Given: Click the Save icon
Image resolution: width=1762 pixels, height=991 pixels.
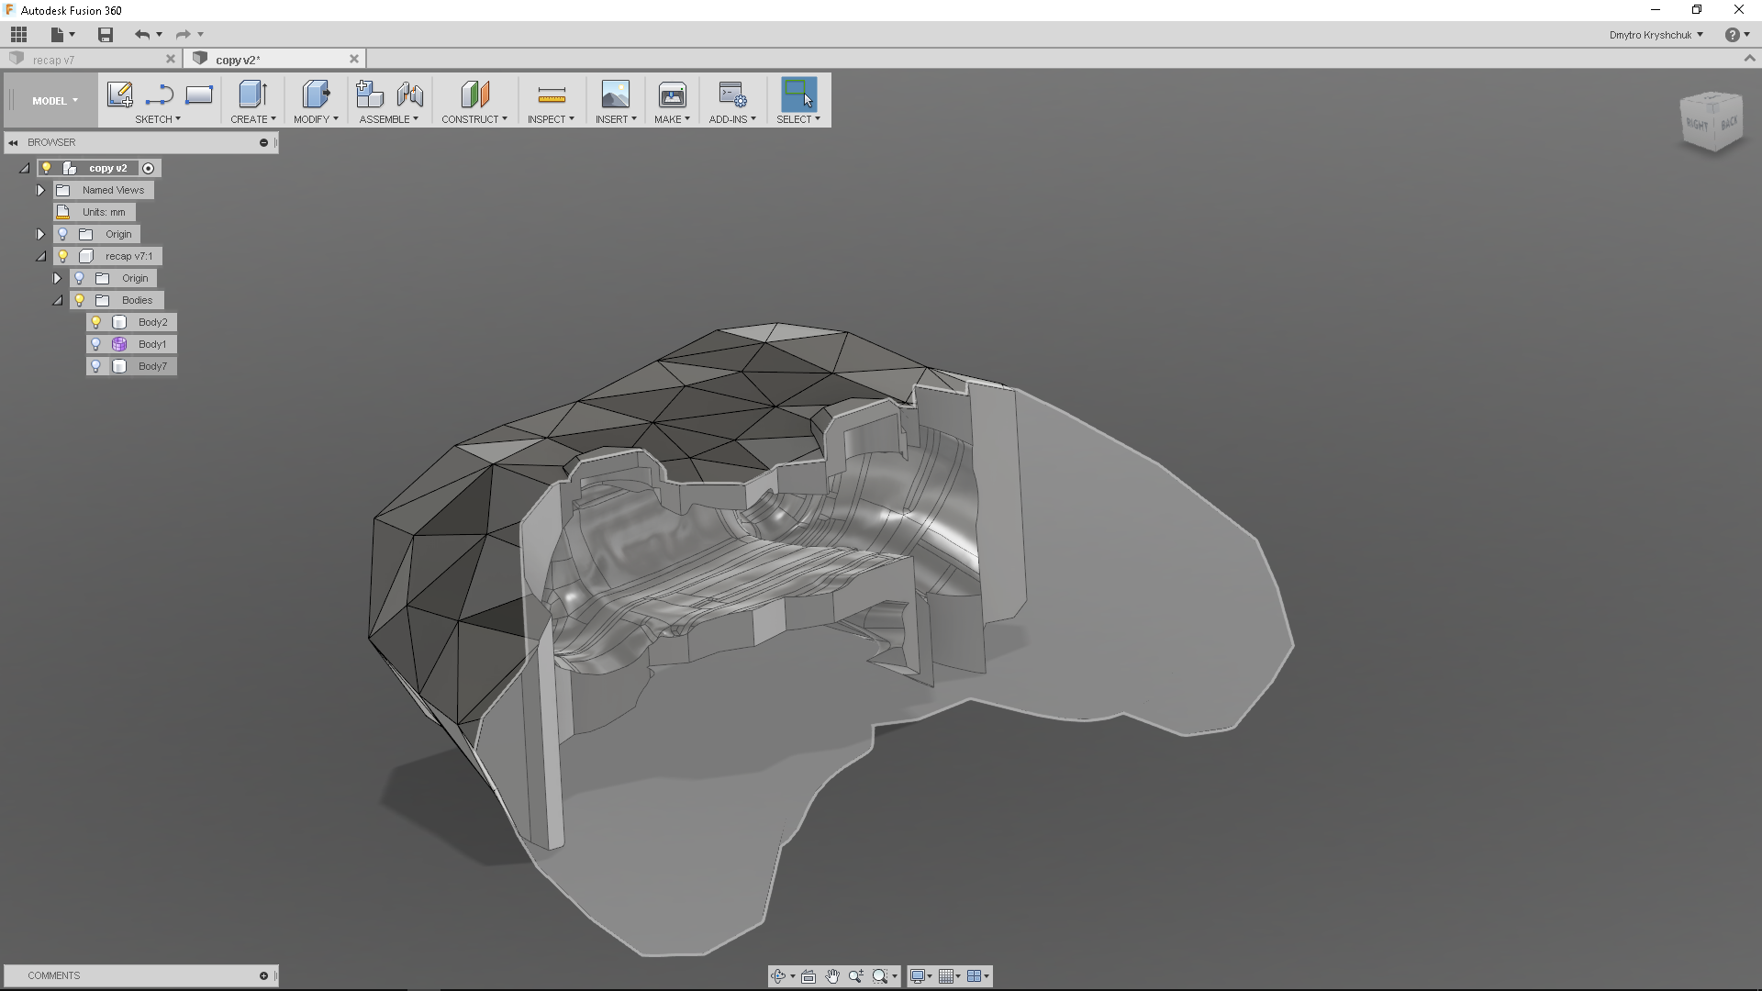Looking at the screenshot, I should point(106,35).
